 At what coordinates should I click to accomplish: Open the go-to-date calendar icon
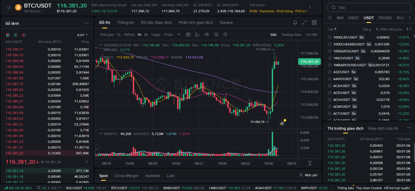pos(188,34)
